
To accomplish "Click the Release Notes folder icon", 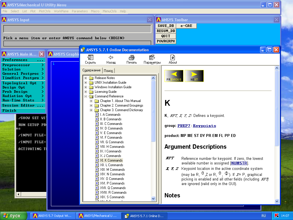I will (x=91, y=78).
